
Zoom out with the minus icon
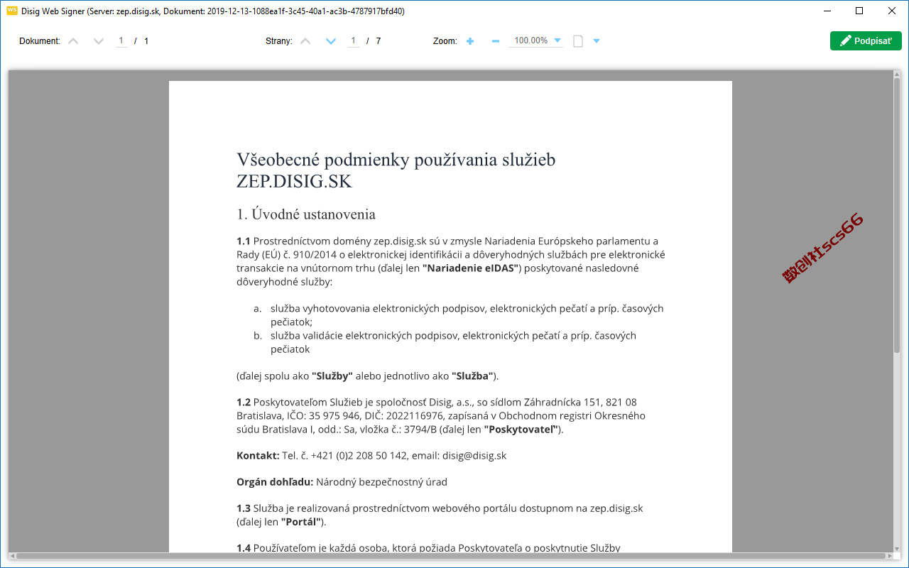click(496, 41)
